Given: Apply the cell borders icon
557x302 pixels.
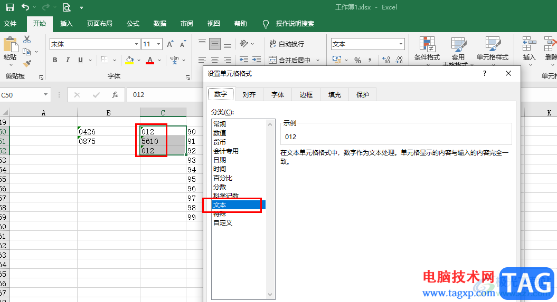Looking at the screenshot, I should click(105, 60).
